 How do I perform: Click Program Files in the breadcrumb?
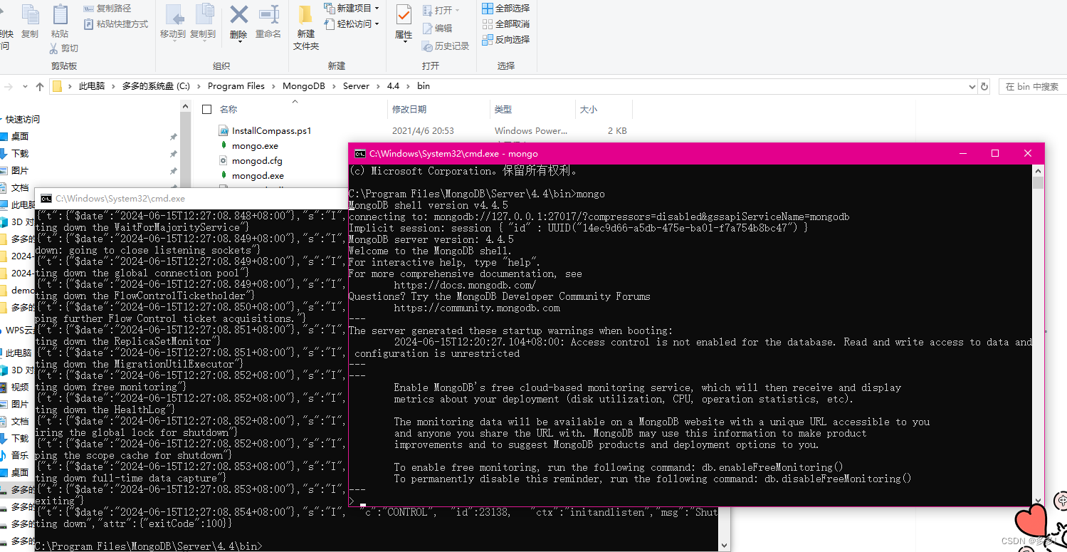click(x=236, y=86)
